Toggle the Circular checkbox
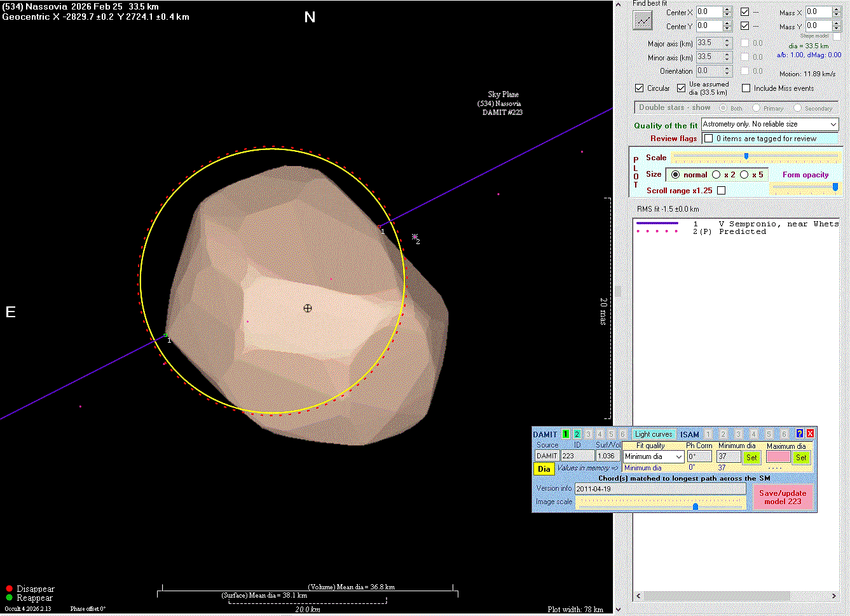 pos(640,88)
